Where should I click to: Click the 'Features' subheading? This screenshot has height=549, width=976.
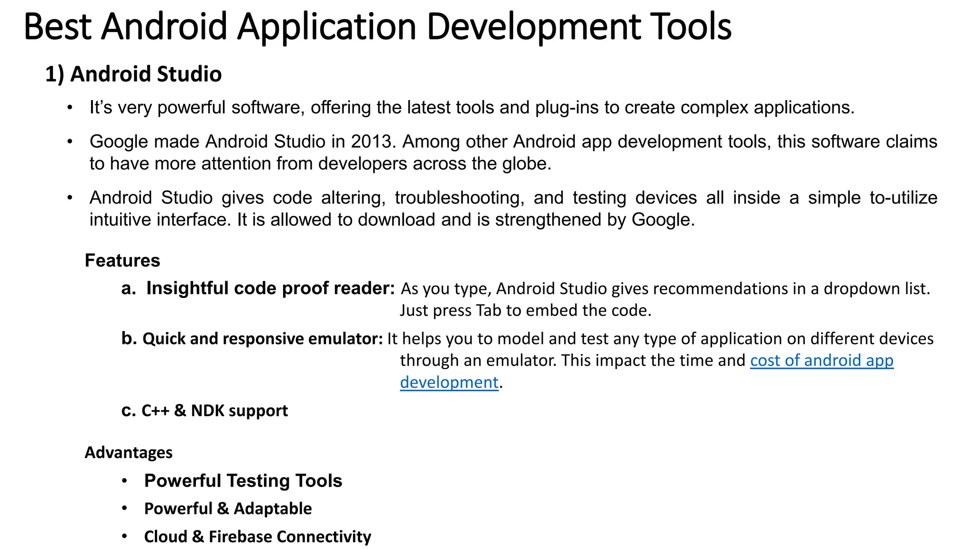(122, 261)
